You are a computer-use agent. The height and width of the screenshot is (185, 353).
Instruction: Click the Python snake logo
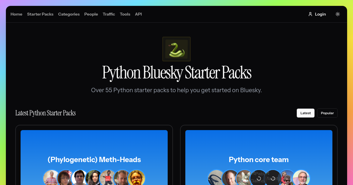176,49
